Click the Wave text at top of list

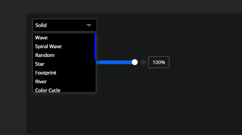coord(42,38)
